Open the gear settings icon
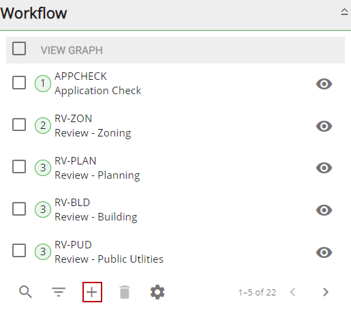Screen dimensions: 351x333 pyautogui.click(x=157, y=292)
